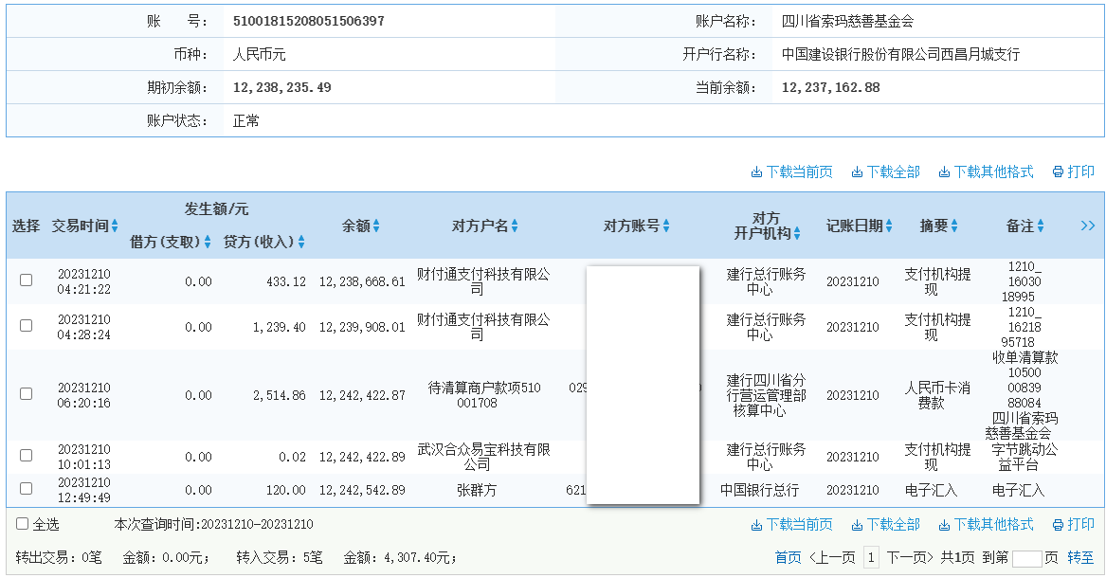Go to 首页 first page
Image resolution: width=1106 pixels, height=578 pixels.
(x=788, y=557)
